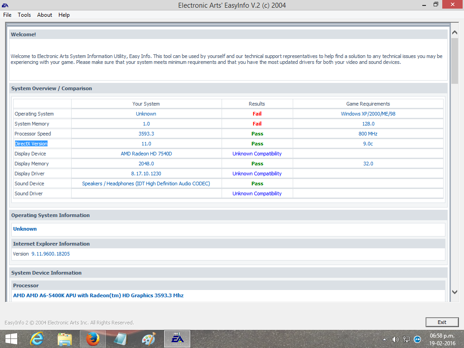Click the 800 MHz requirement value
464x348 pixels.
click(368, 134)
